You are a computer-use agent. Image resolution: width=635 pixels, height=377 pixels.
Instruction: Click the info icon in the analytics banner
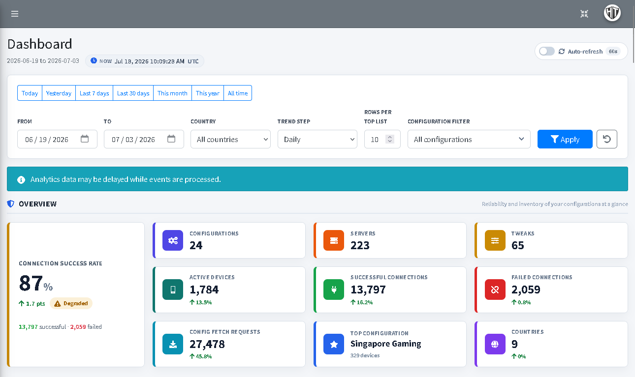click(21, 180)
